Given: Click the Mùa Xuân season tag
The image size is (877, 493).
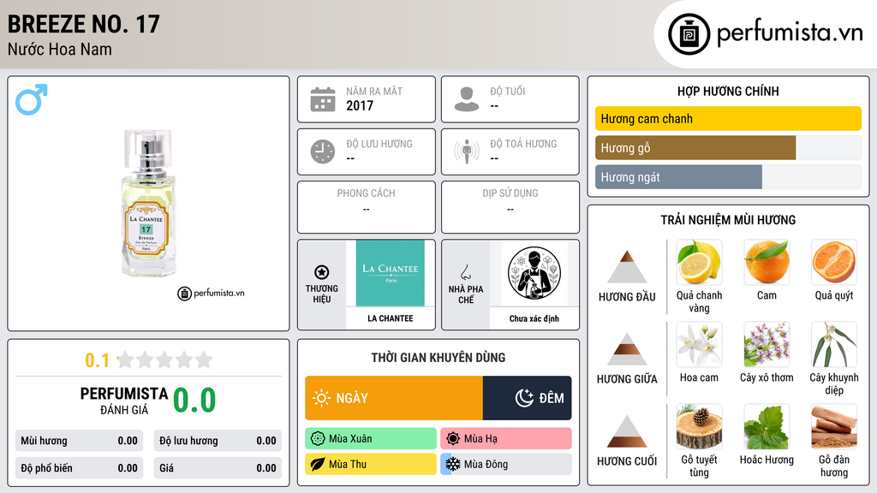Looking at the screenshot, I should 371,438.
